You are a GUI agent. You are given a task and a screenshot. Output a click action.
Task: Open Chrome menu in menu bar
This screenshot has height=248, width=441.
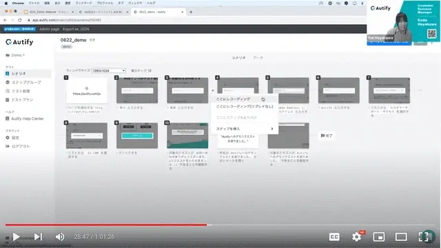point(18,3)
